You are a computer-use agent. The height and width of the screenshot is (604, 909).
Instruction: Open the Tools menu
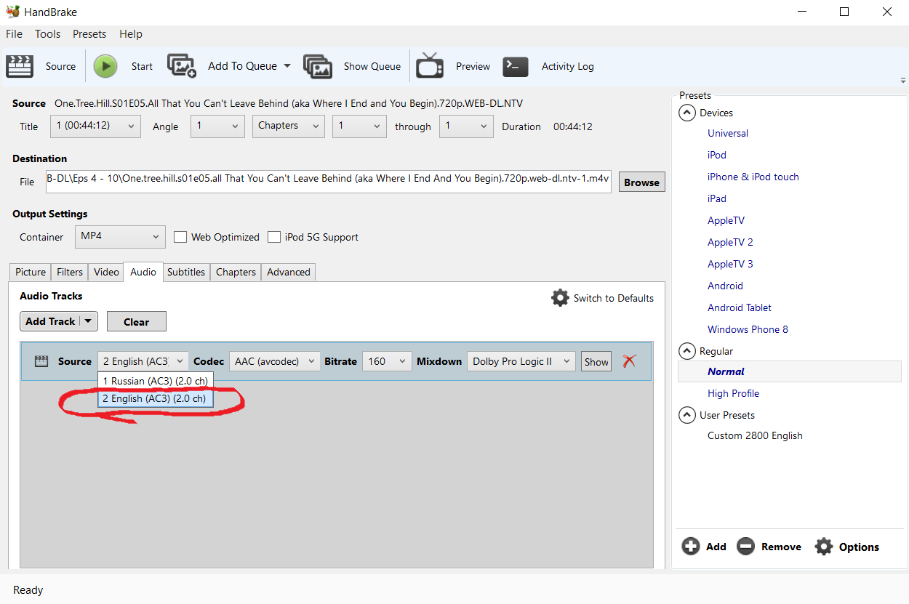tap(48, 34)
